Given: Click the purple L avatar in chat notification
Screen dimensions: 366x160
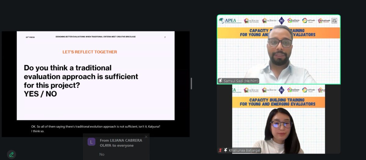Looking at the screenshot, I should 91,142.
